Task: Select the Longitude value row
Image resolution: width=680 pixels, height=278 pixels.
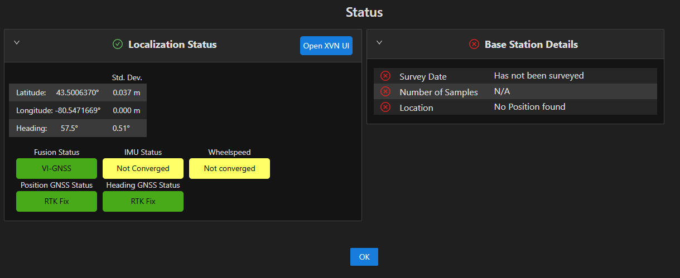Action: 78,110
